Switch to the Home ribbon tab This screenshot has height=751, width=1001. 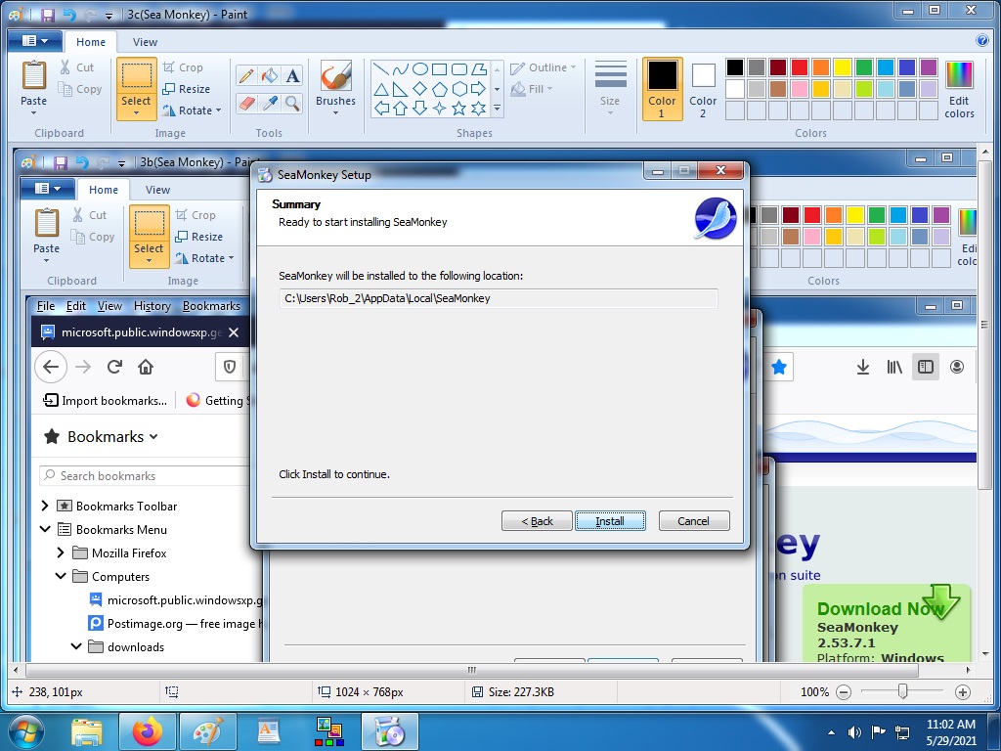pyautogui.click(x=91, y=41)
